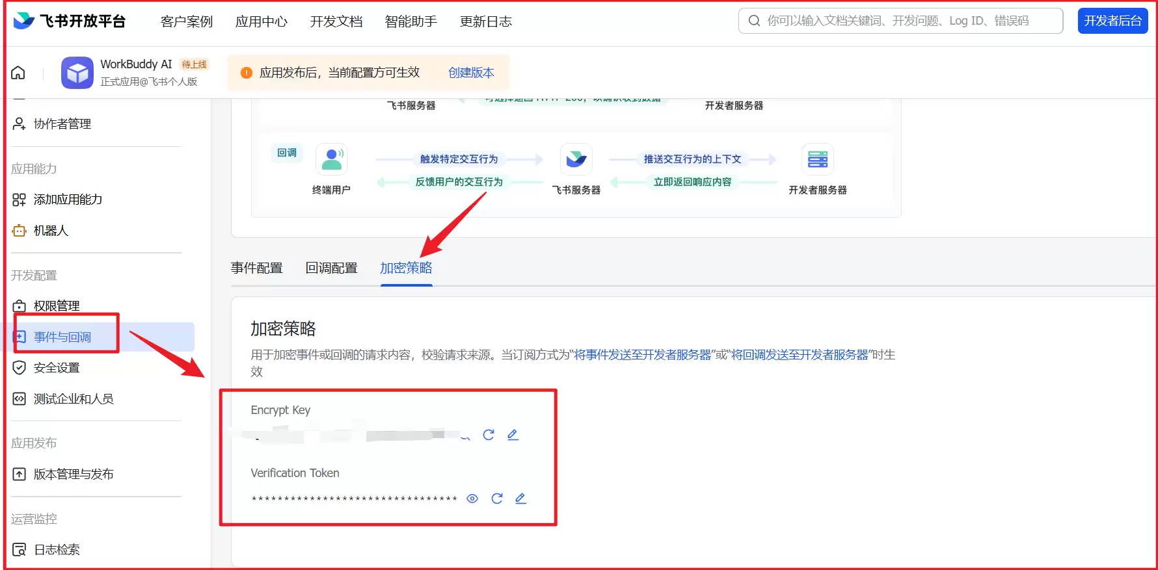Click the 飞书服务器 icon in callback diagram

(x=576, y=159)
